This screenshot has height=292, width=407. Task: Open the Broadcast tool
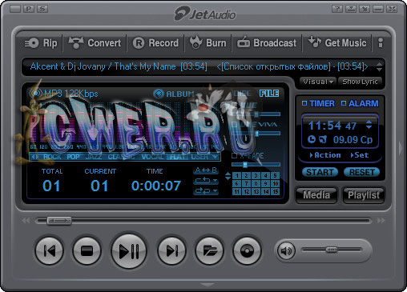267,43
